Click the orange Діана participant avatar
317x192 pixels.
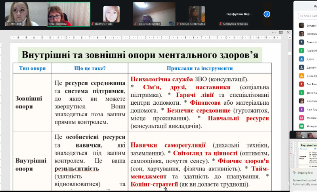(x=302, y=75)
